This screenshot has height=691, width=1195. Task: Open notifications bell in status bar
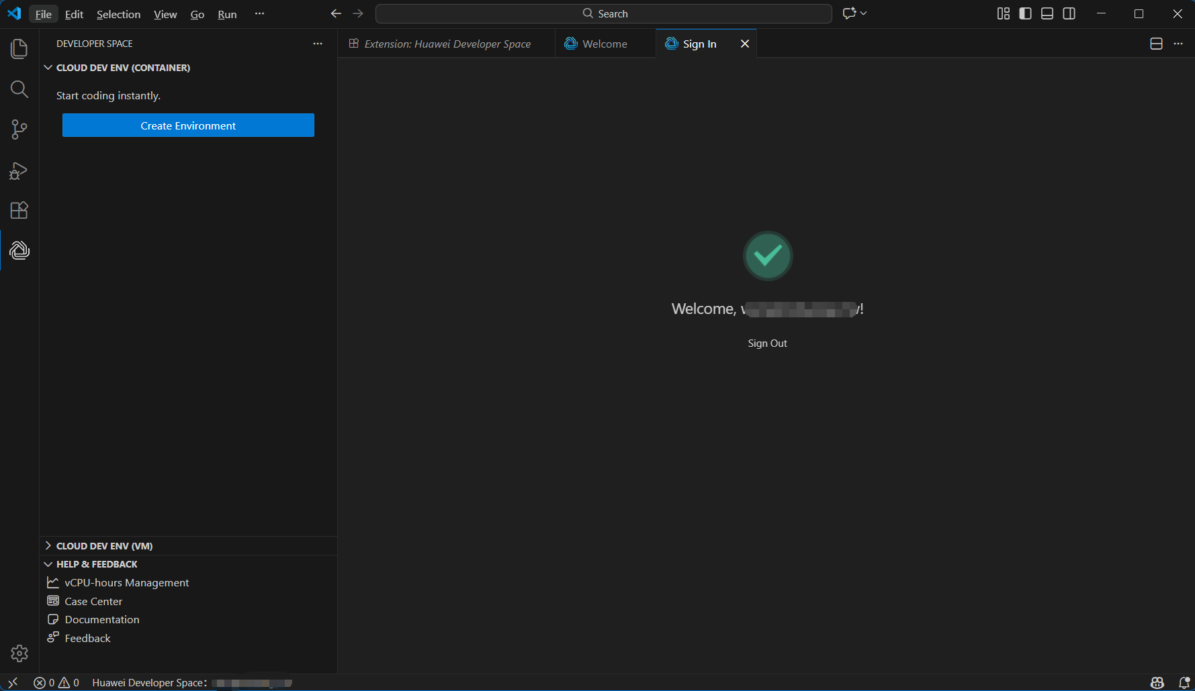1184,682
